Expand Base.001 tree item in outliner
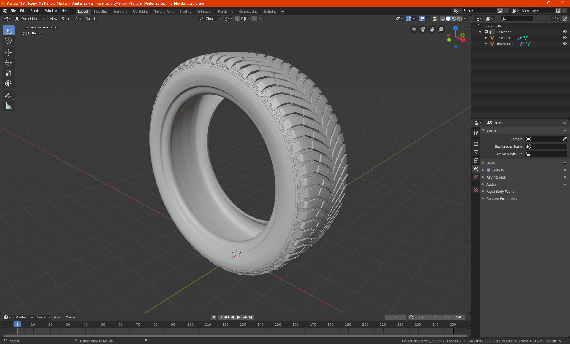Image resolution: width=570 pixels, height=344 pixels. (486, 38)
